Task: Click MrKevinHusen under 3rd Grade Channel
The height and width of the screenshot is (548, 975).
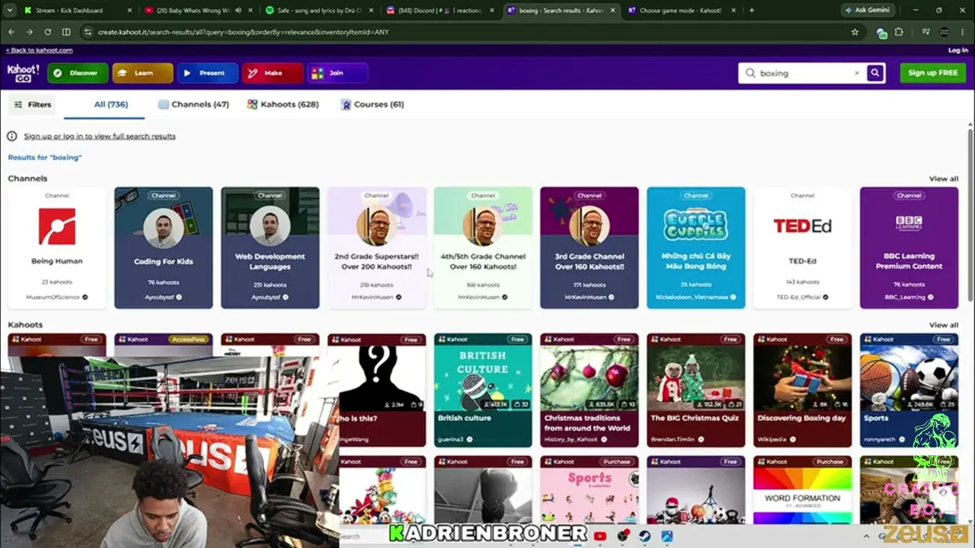Action: pyautogui.click(x=586, y=297)
